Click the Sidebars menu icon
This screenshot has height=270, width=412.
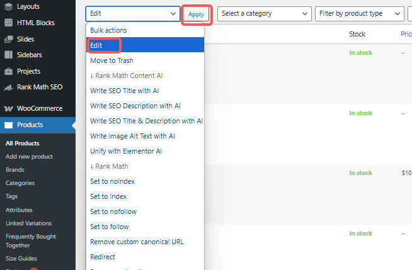coord(8,55)
